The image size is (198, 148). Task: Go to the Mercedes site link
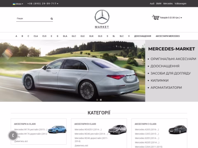click(168, 4)
